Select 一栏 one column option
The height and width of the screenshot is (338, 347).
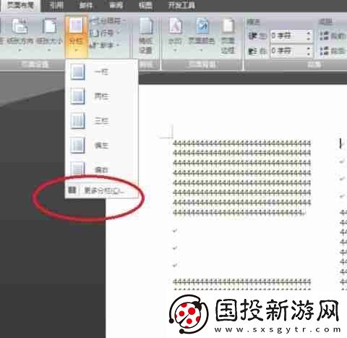pos(102,72)
